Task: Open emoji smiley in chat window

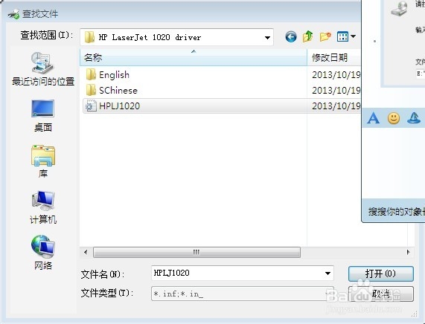Action: (394, 118)
